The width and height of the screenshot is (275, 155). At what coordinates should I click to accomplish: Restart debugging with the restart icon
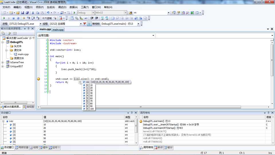point(18,18)
